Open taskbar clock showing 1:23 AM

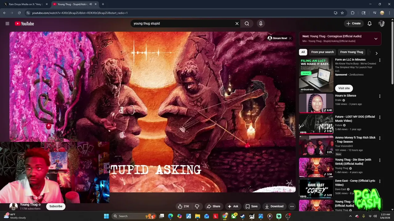point(385,216)
